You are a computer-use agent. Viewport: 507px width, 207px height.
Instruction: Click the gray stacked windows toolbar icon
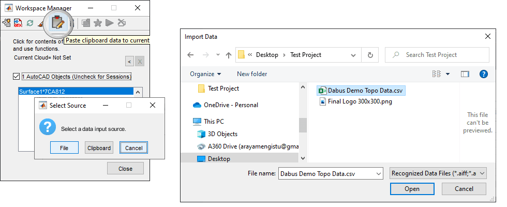click(86, 23)
